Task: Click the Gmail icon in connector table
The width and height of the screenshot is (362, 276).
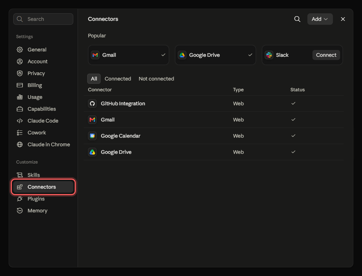Action: coord(92,120)
